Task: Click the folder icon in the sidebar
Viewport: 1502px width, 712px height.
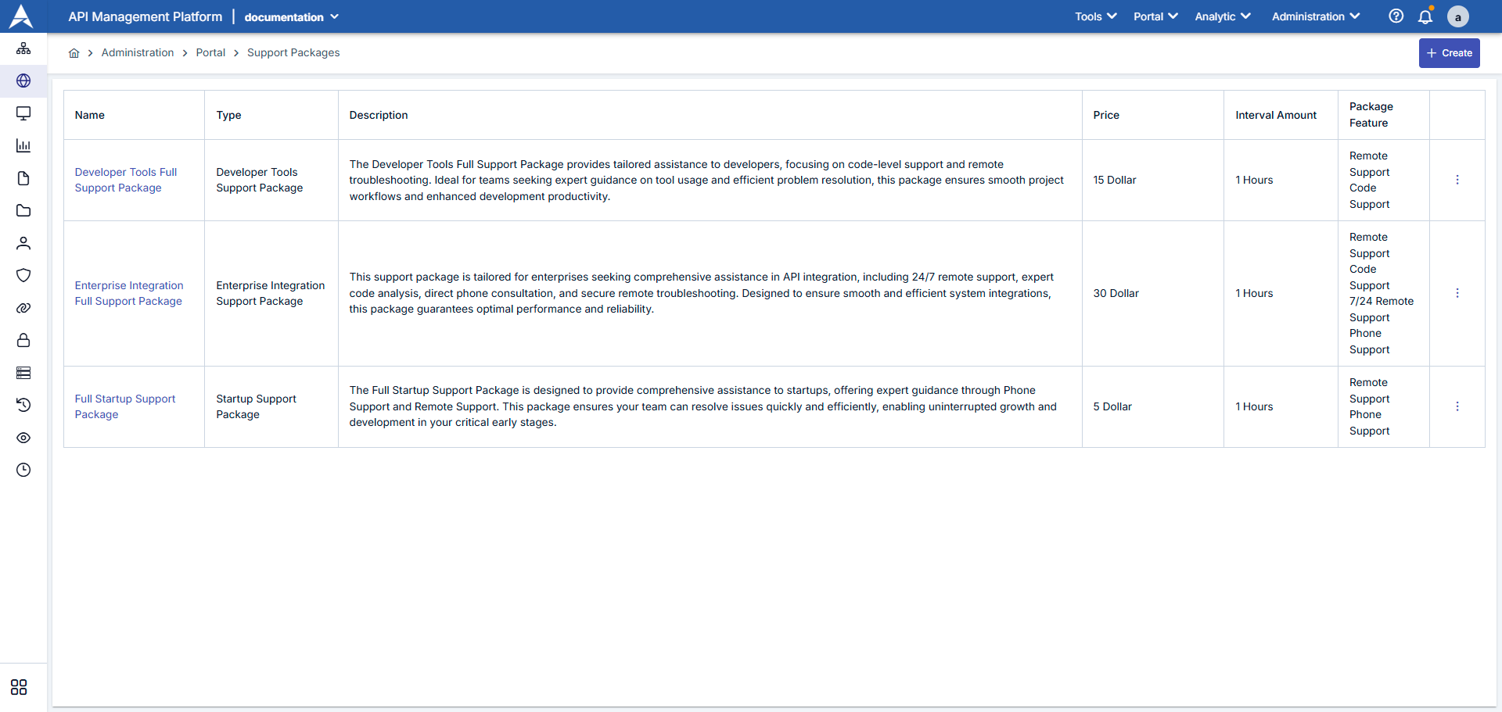Action: 23,210
